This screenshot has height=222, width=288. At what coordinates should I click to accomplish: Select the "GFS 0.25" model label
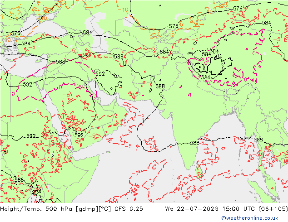(x=129, y=209)
